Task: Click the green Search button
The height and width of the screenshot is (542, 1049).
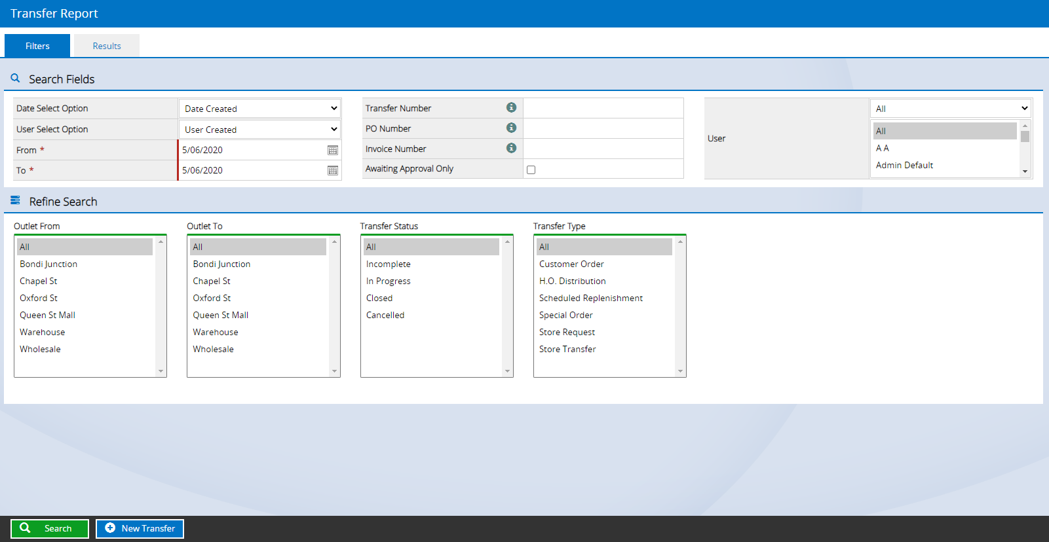Action: pyautogui.click(x=50, y=528)
